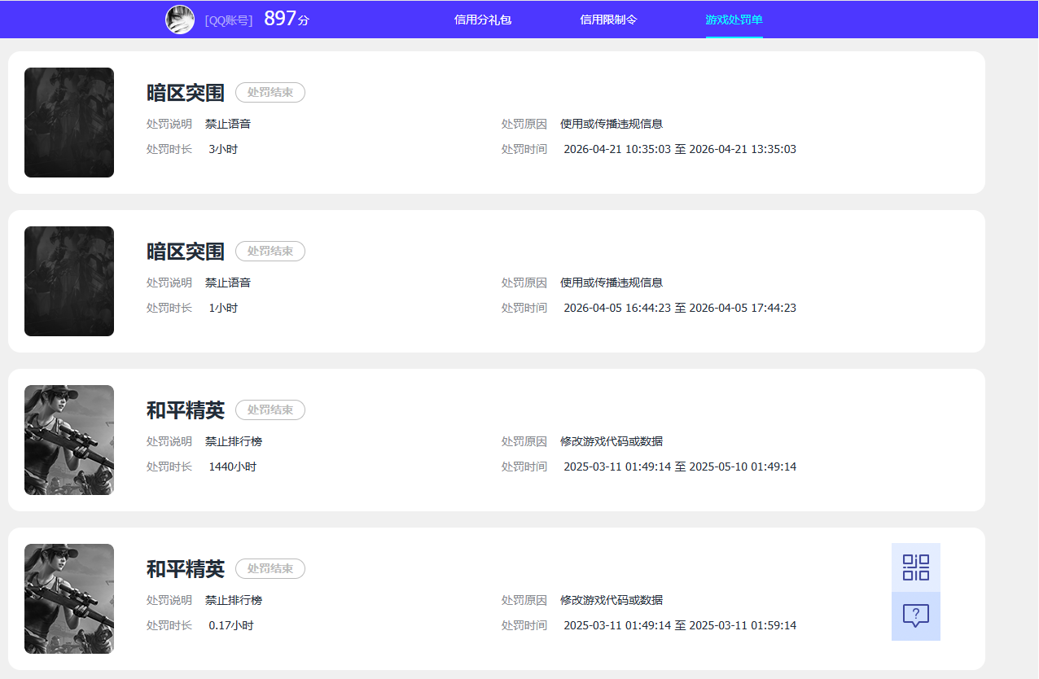Viewport: 1039px width, 679px height.
Task: Open thumbnail of 暗区突围 3小时 penalty
Action: click(69, 122)
